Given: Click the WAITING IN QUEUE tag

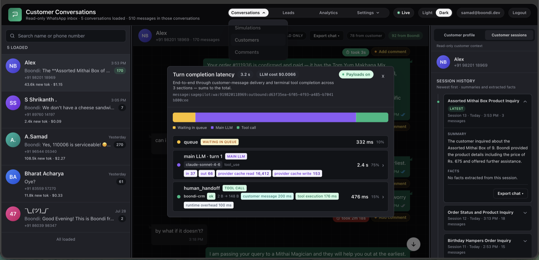Looking at the screenshot, I should pyautogui.click(x=220, y=142).
